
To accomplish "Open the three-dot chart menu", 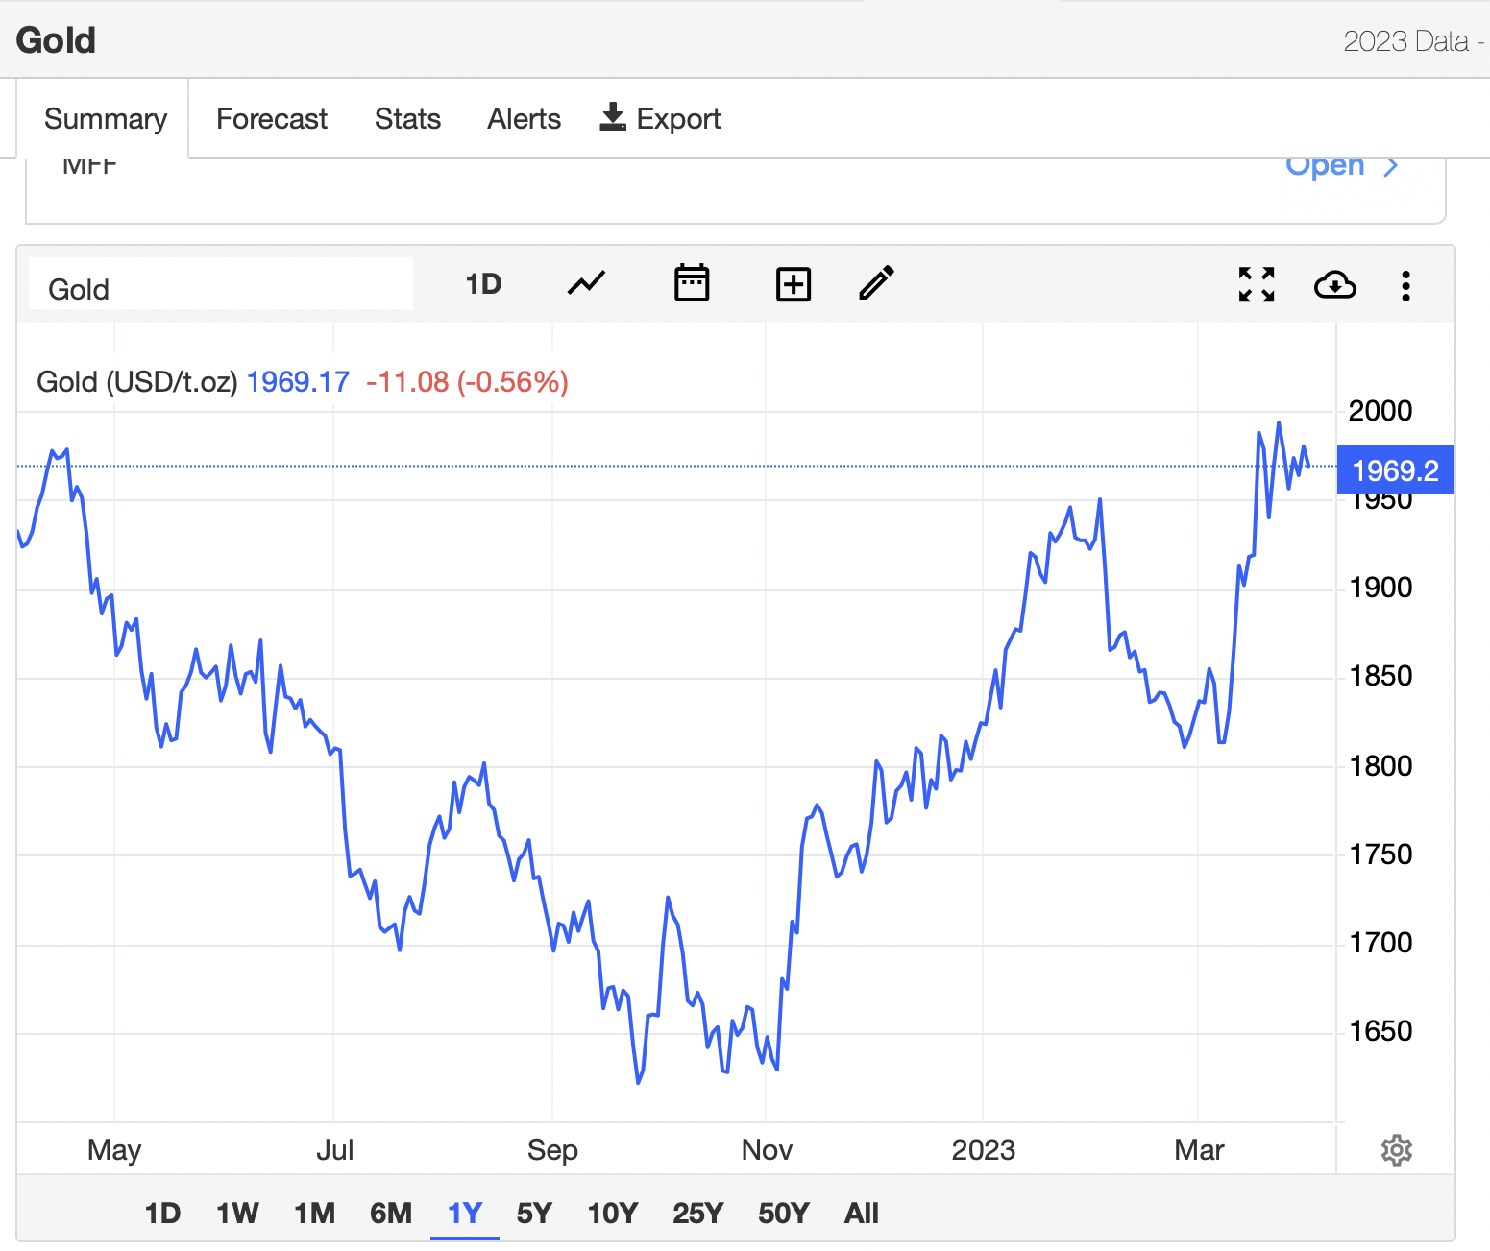I will click(1405, 284).
